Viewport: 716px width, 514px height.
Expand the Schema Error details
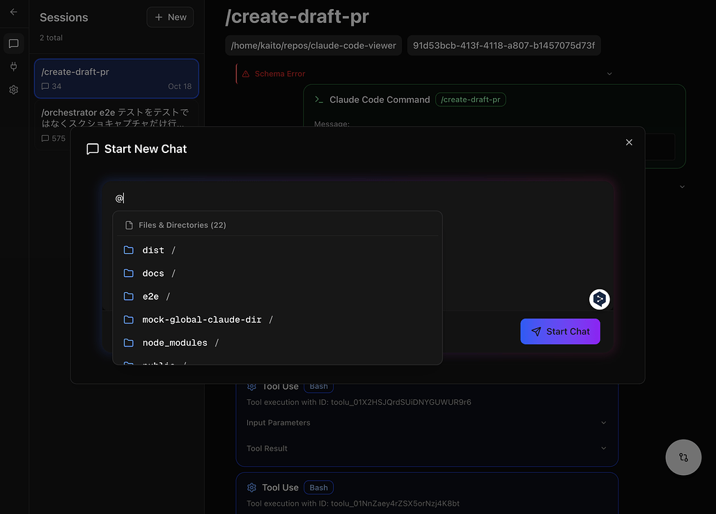pos(609,73)
